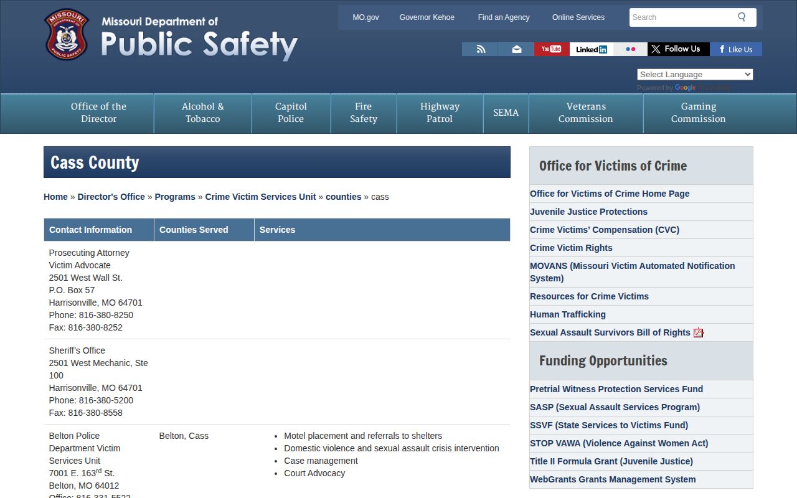This screenshot has height=498, width=797.
Task: Open the Human Trafficking link
Action: pos(568,314)
